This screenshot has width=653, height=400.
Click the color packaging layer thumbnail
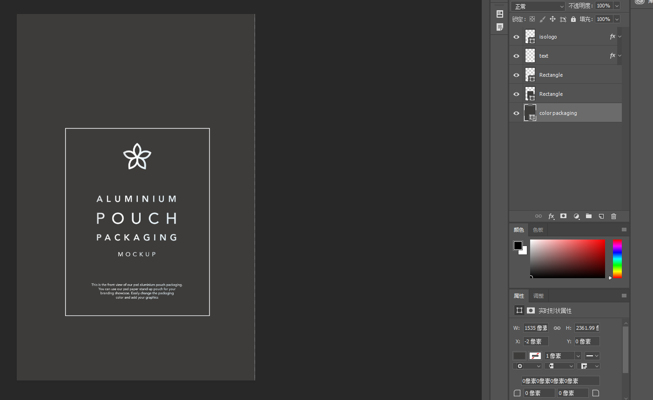click(x=530, y=113)
